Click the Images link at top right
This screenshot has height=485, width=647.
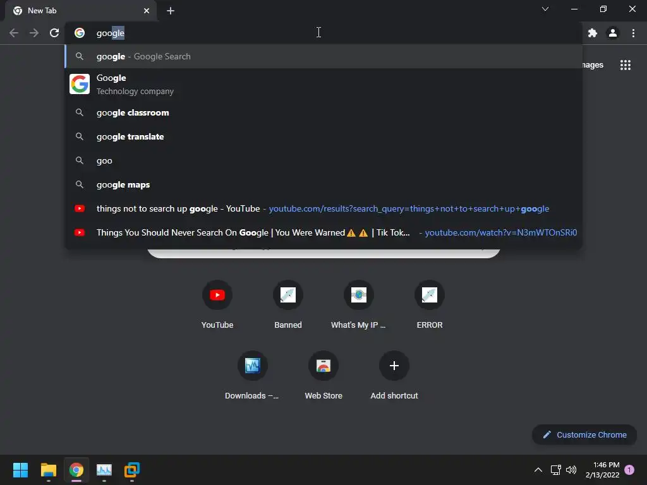pyautogui.click(x=593, y=65)
